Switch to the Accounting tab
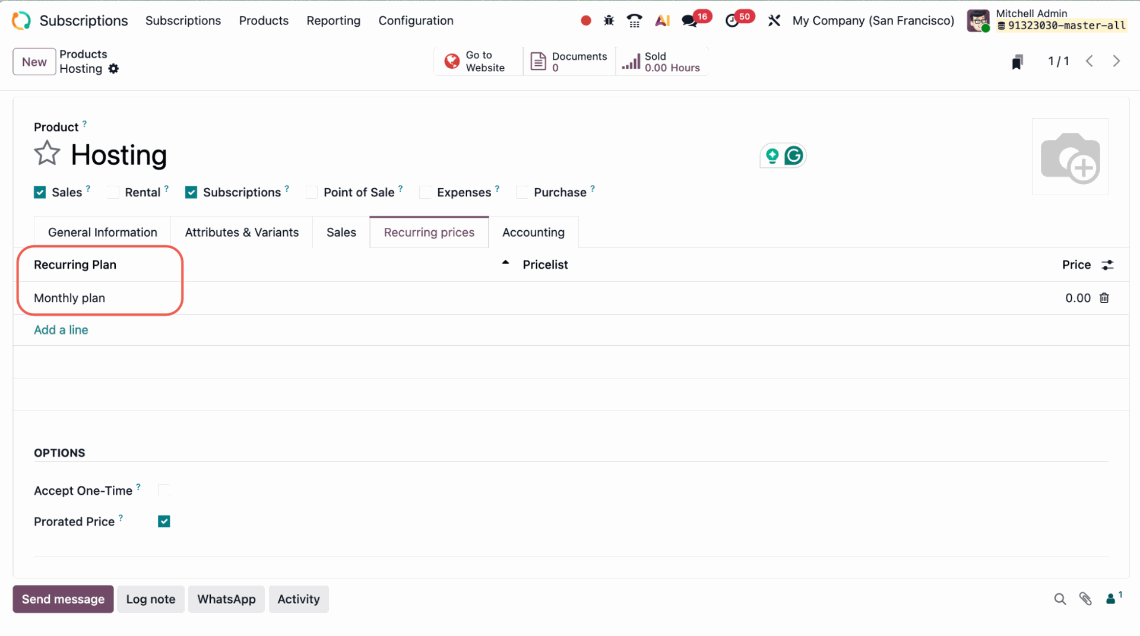The height and width of the screenshot is (636, 1140). point(533,233)
